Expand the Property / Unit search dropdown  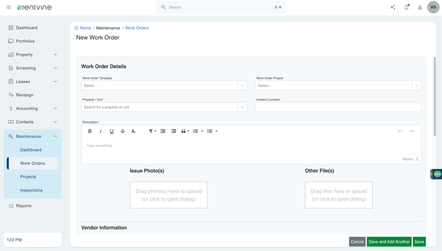click(164, 107)
